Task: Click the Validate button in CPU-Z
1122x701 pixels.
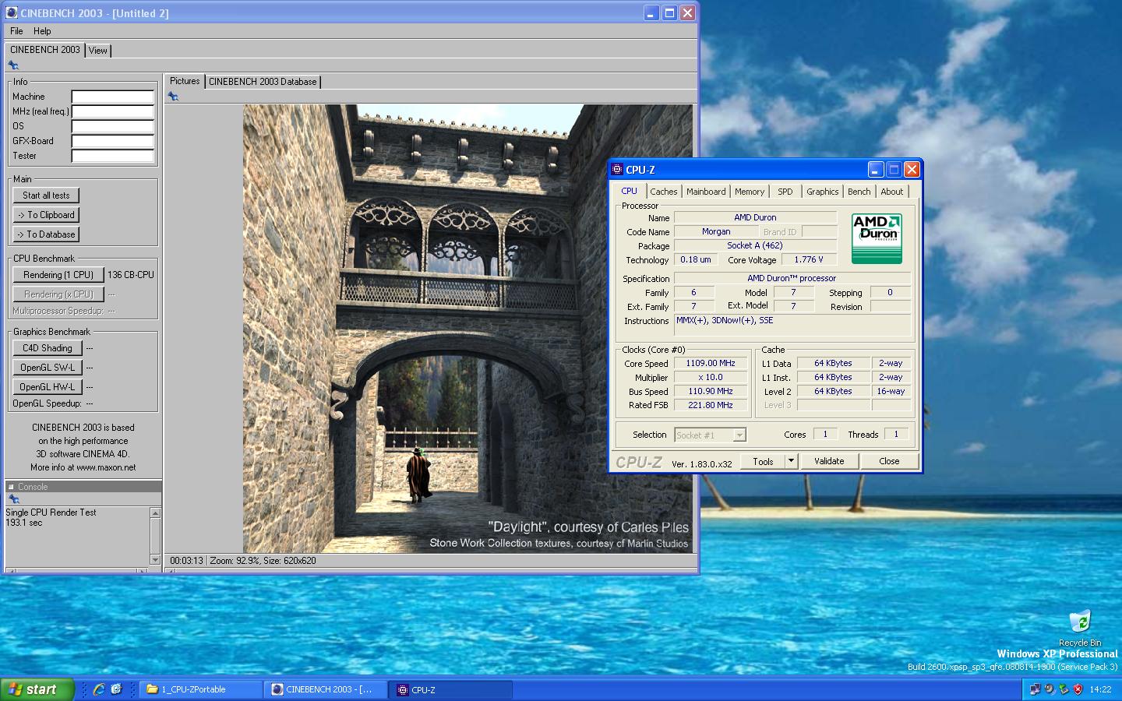Action: (x=829, y=461)
